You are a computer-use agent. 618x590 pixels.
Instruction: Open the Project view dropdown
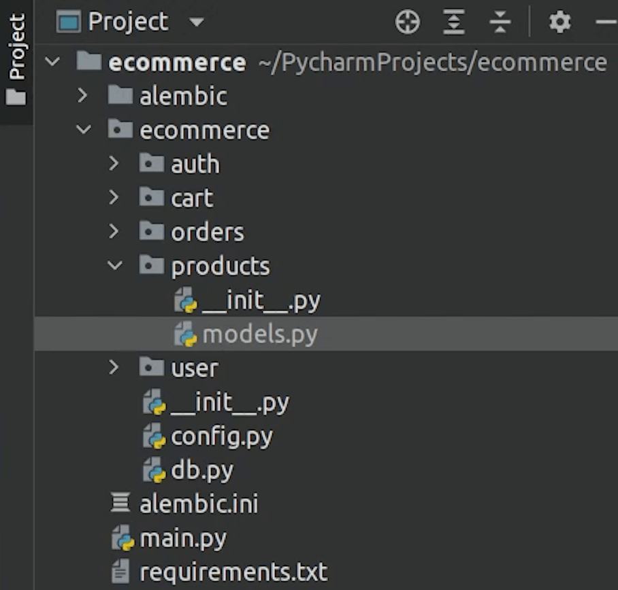(197, 22)
